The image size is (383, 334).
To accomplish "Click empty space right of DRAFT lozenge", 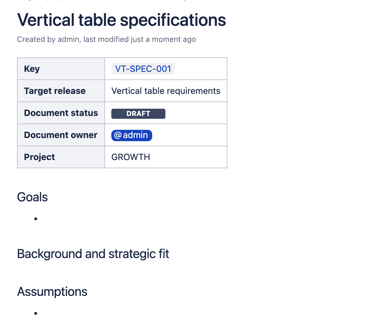I will tap(195, 113).
